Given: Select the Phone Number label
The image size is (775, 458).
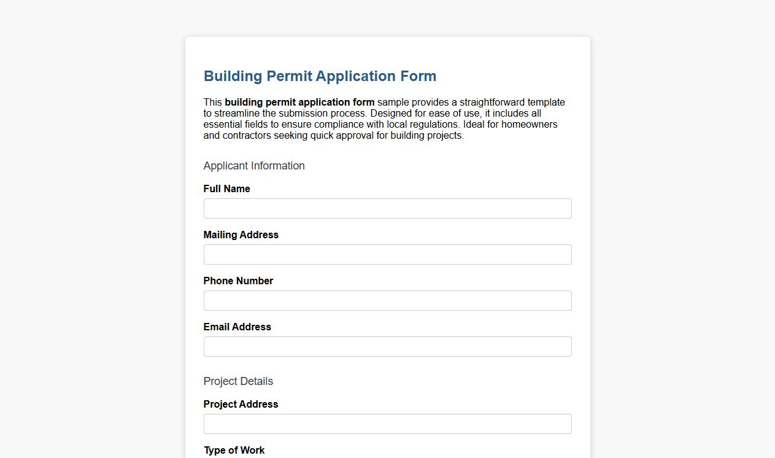Looking at the screenshot, I should tap(238, 281).
